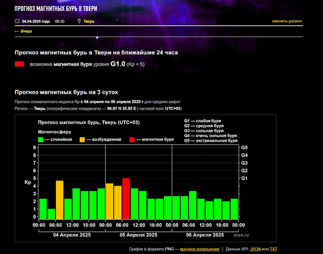This screenshot has height=254, width=323.
Task: Click the 04 Апреля 2025 date label
Action: click(x=72, y=235)
